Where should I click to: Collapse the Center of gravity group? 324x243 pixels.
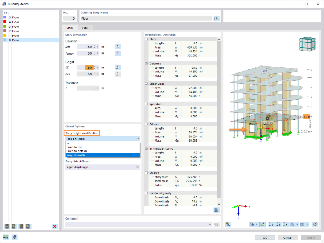146,193
